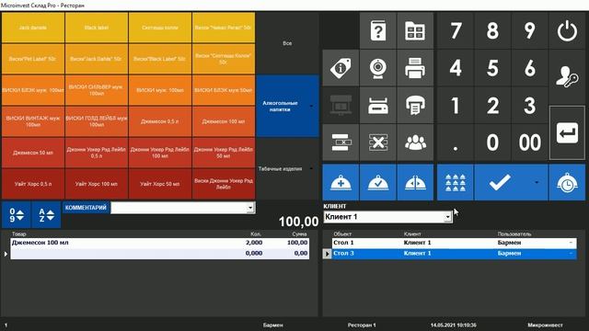Add Уайт Хорс 0,5 л product tile
The height and width of the screenshot is (331, 589).
pyautogui.click(x=33, y=184)
